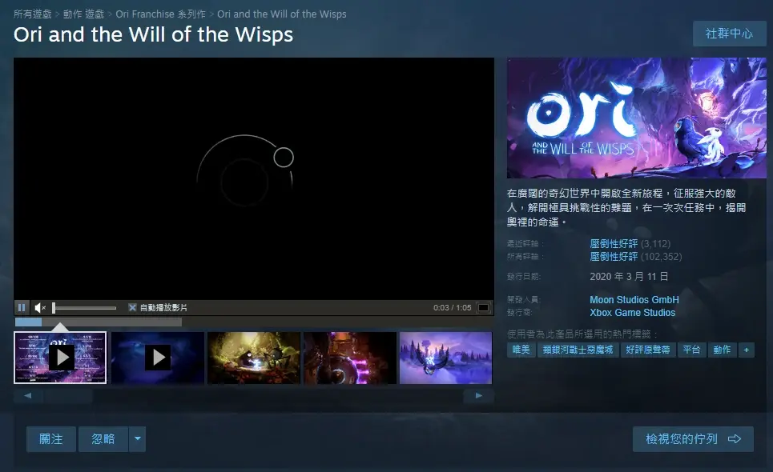Image resolution: width=773 pixels, height=472 pixels.
Task: Open developer Moon Studios GmbH link
Action: pos(634,300)
